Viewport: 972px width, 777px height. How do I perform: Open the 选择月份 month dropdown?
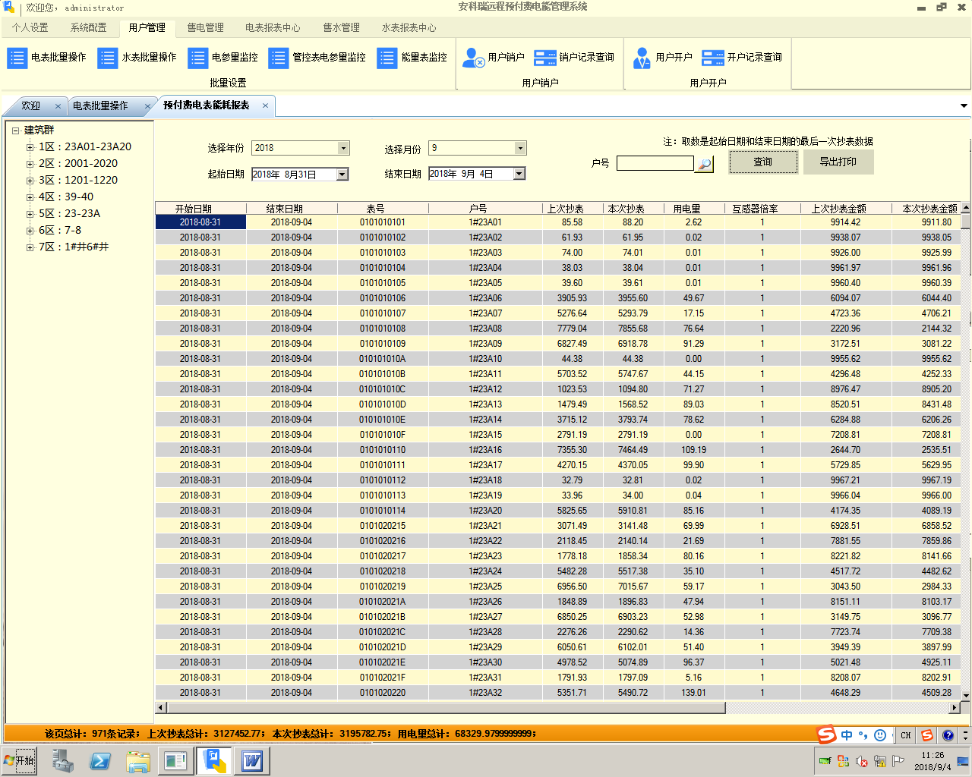[520, 148]
